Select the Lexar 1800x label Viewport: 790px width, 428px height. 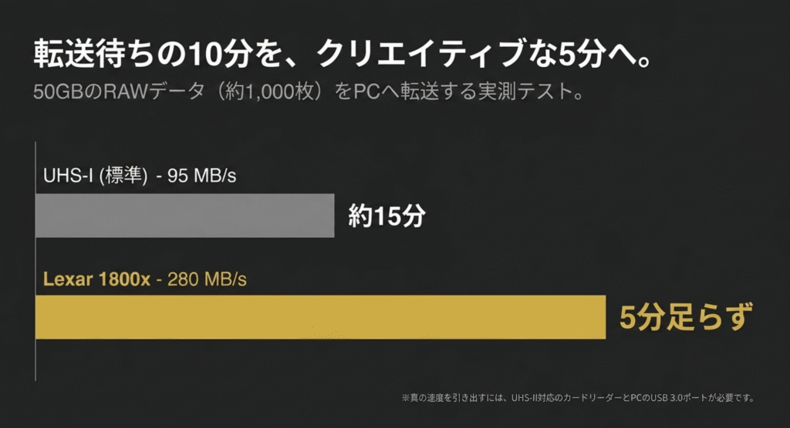tap(96, 279)
